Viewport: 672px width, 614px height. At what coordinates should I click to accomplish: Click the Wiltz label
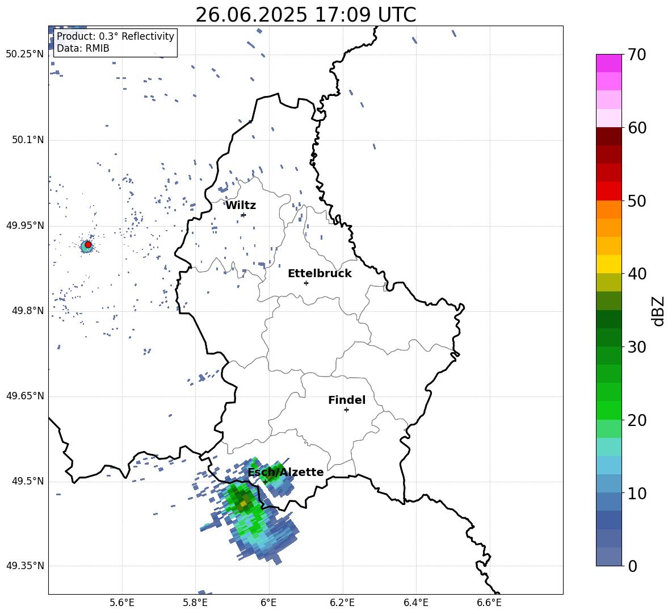[x=241, y=206]
